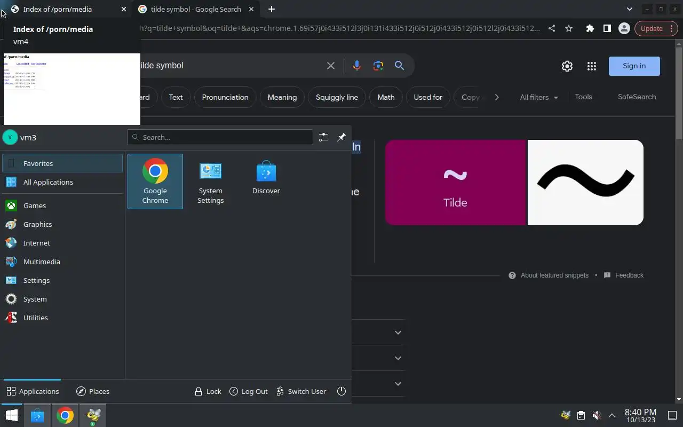The image size is (683, 427).
Task: Open the black tilde squiggle image
Action: click(x=586, y=183)
